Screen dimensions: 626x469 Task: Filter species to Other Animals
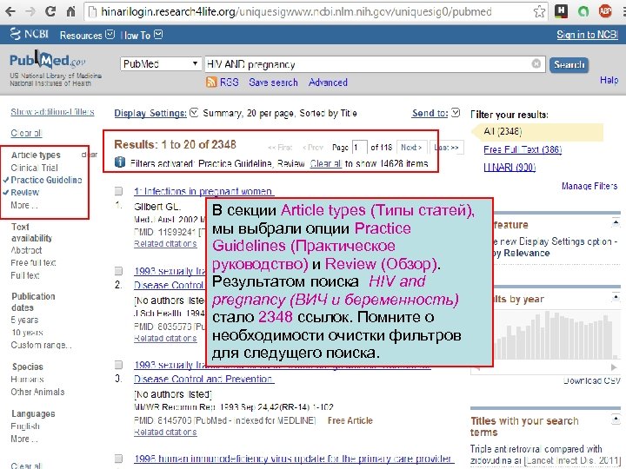tap(37, 392)
